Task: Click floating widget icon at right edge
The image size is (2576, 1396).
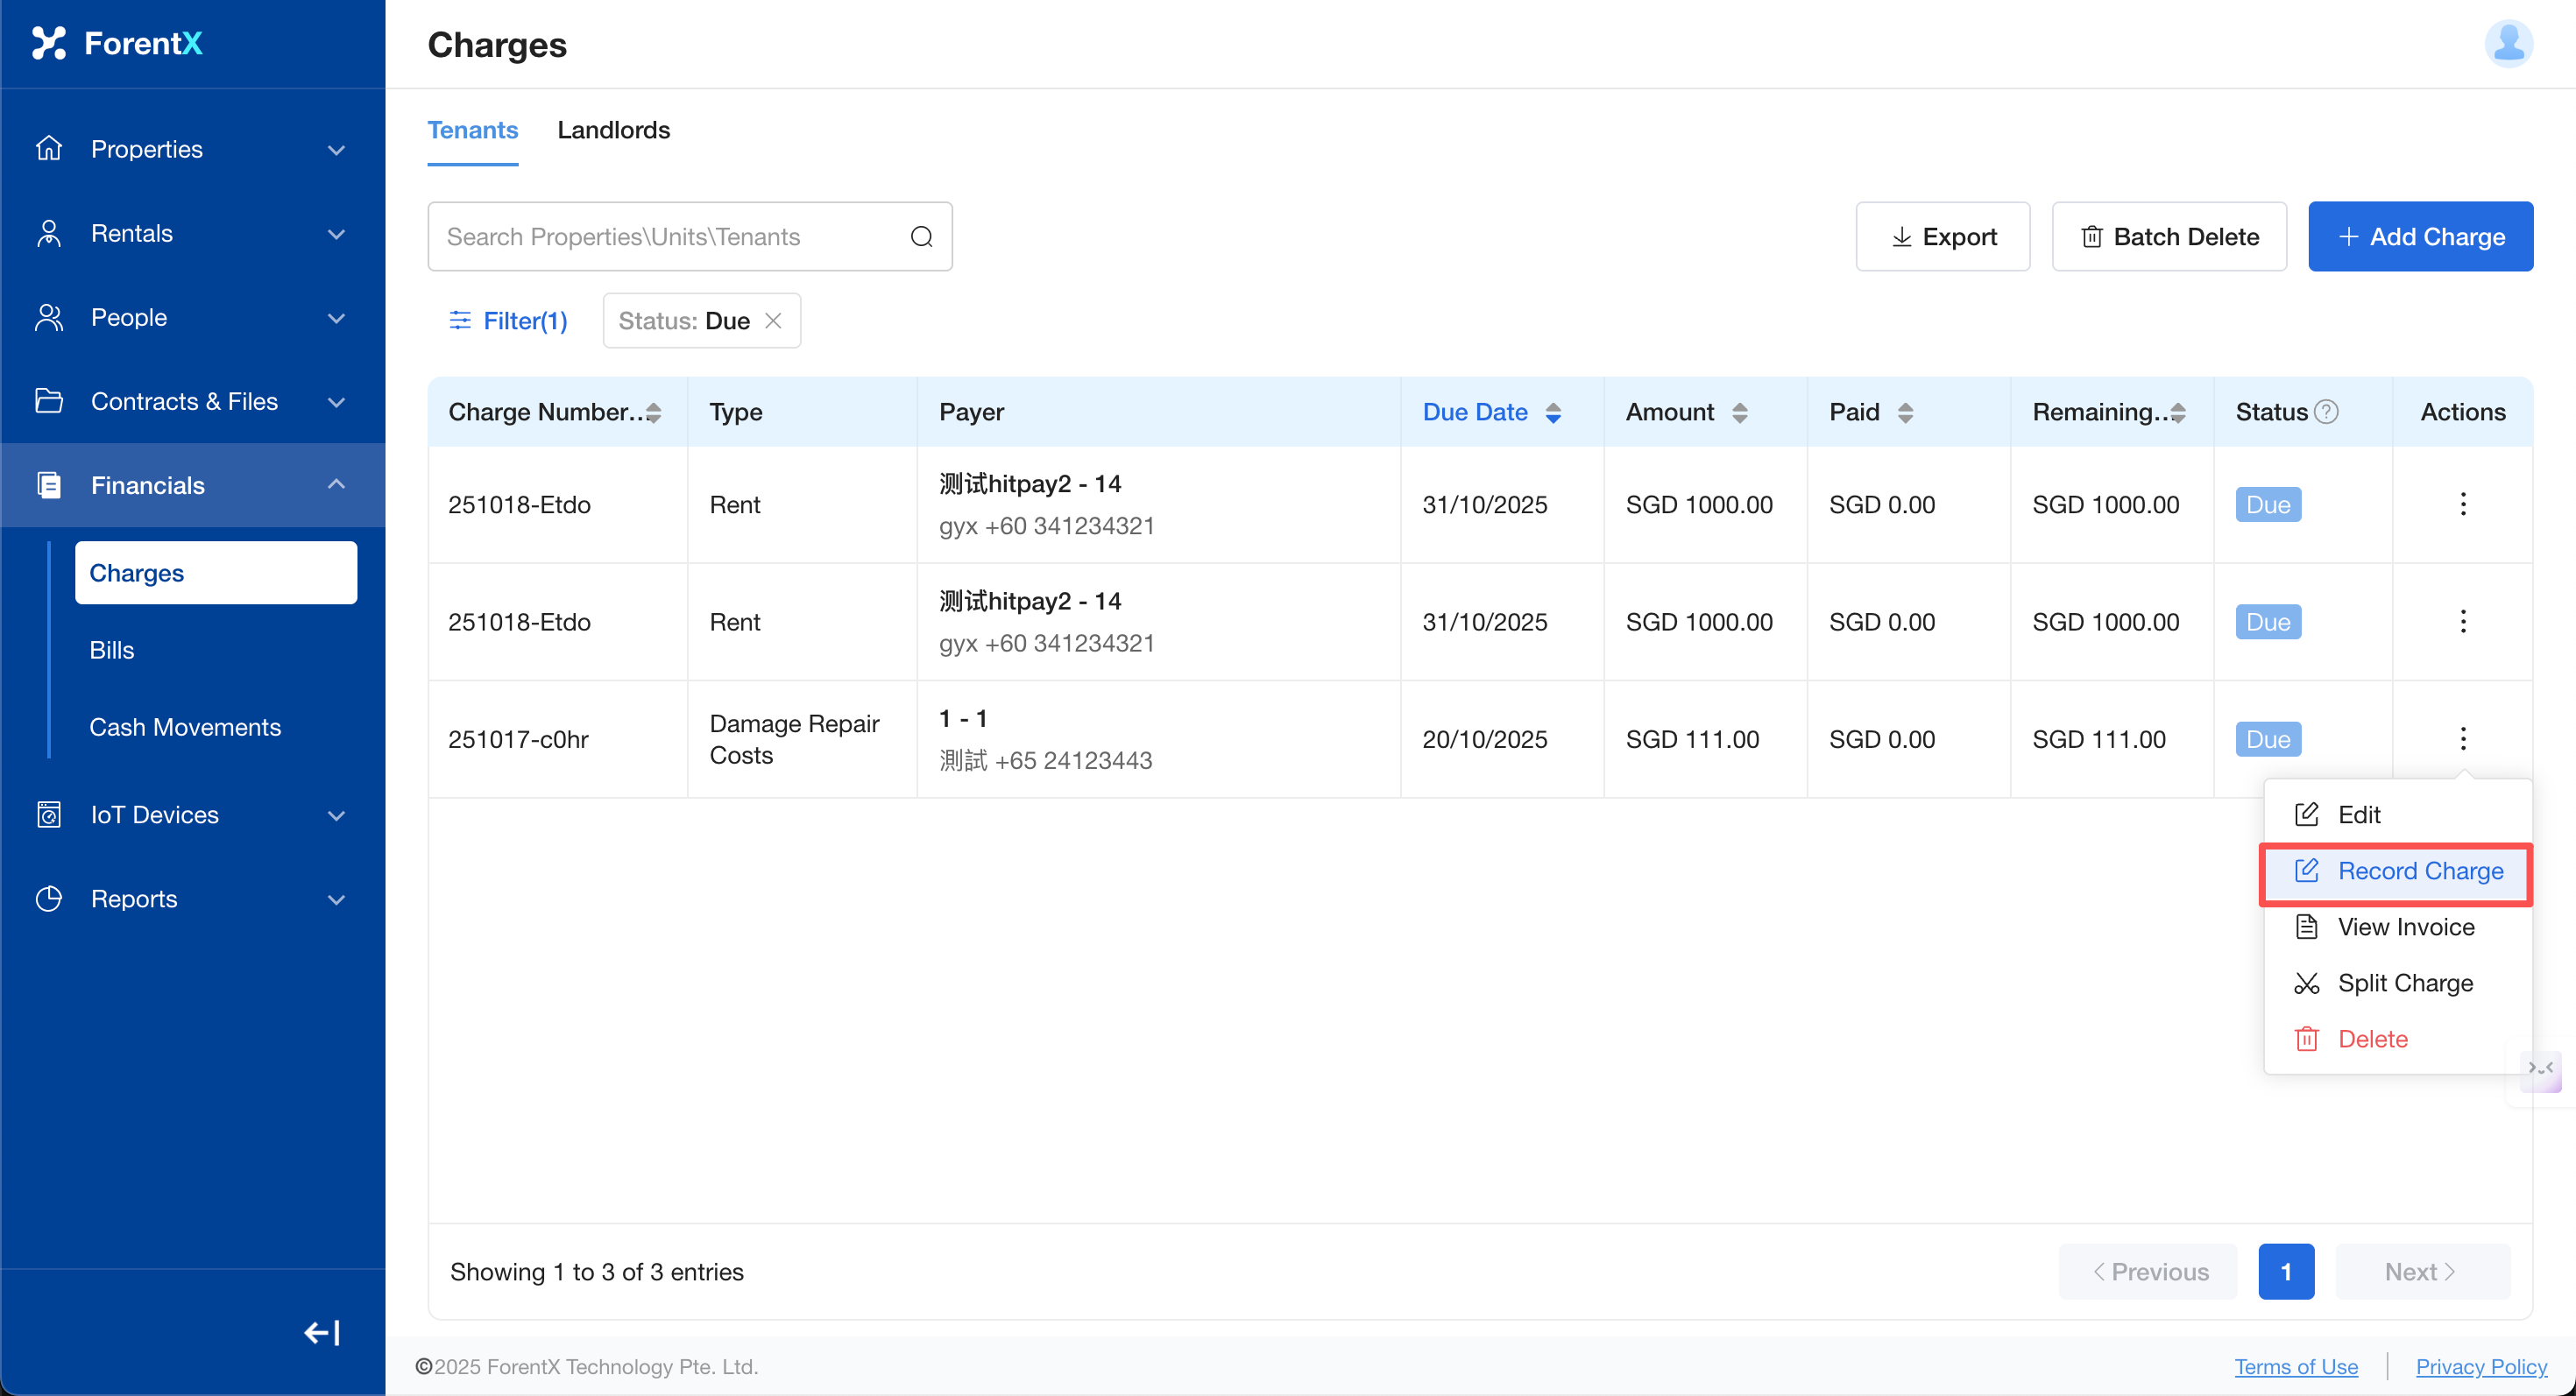Action: point(2540,1070)
